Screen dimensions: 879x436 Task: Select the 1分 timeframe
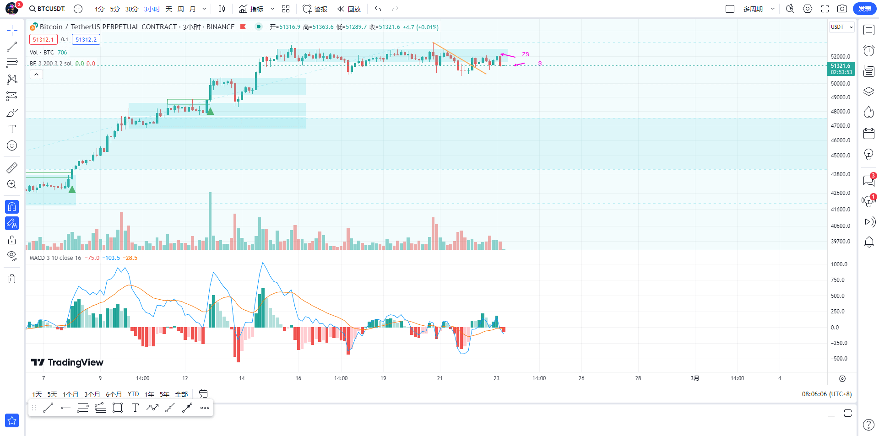click(x=99, y=9)
